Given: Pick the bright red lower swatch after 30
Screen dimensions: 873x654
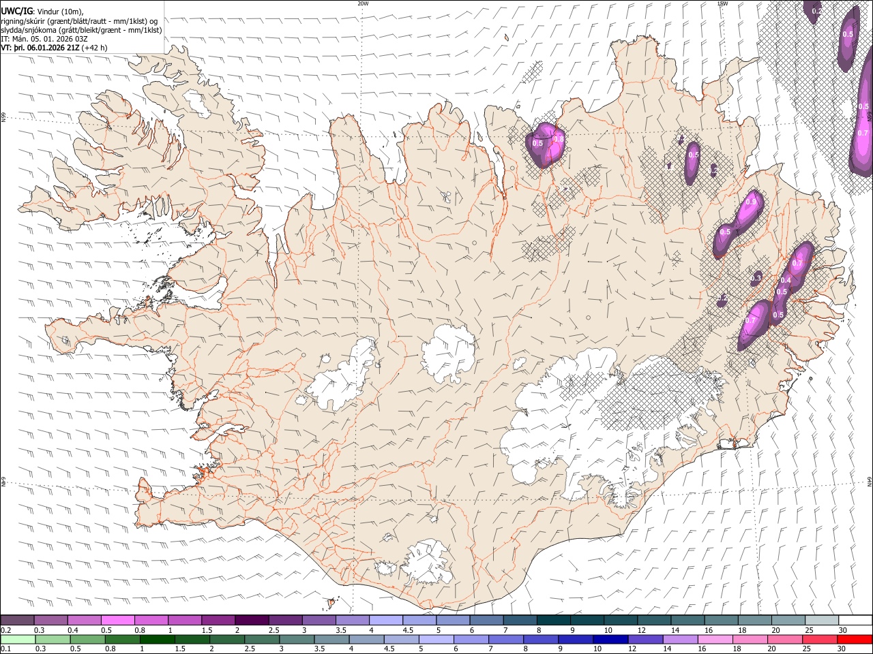Looking at the screenshot, I should pyautogui.click(x=853, y=639).
